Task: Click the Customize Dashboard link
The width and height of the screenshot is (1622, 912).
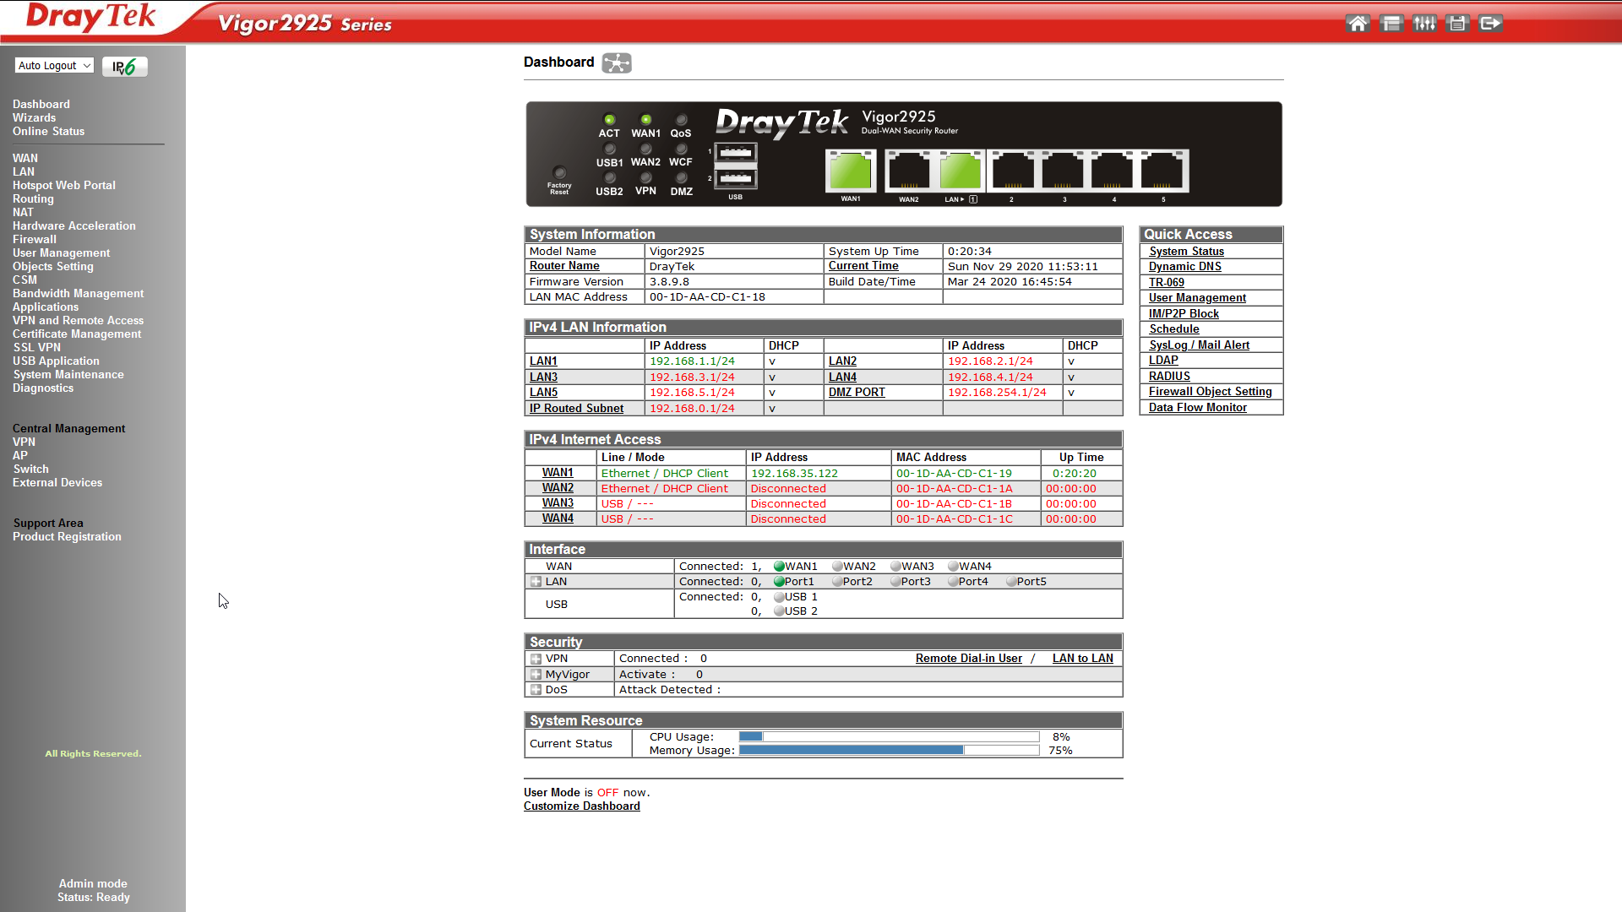Action: coord(581,806)
